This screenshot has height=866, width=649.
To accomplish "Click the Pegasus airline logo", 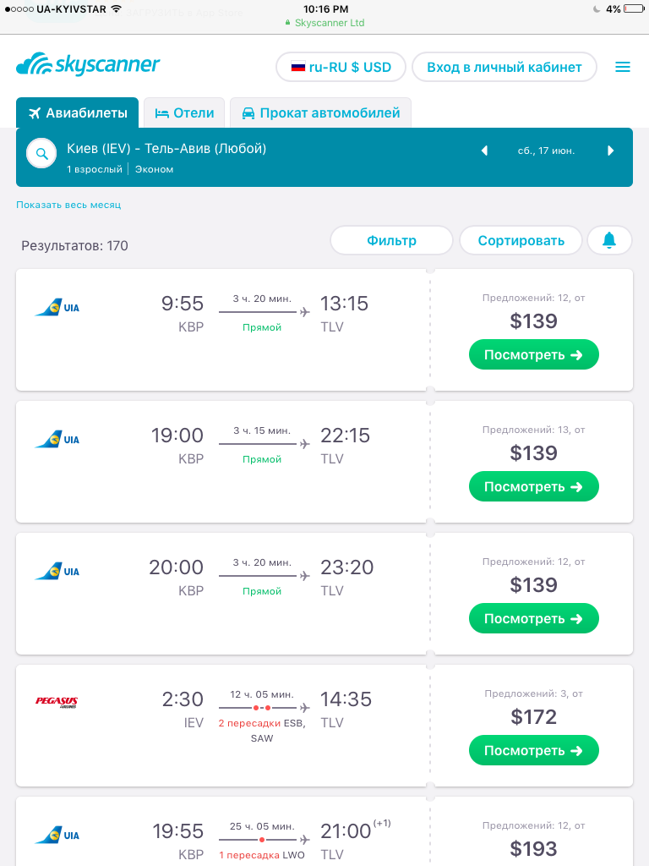I will tap(57, 701).
